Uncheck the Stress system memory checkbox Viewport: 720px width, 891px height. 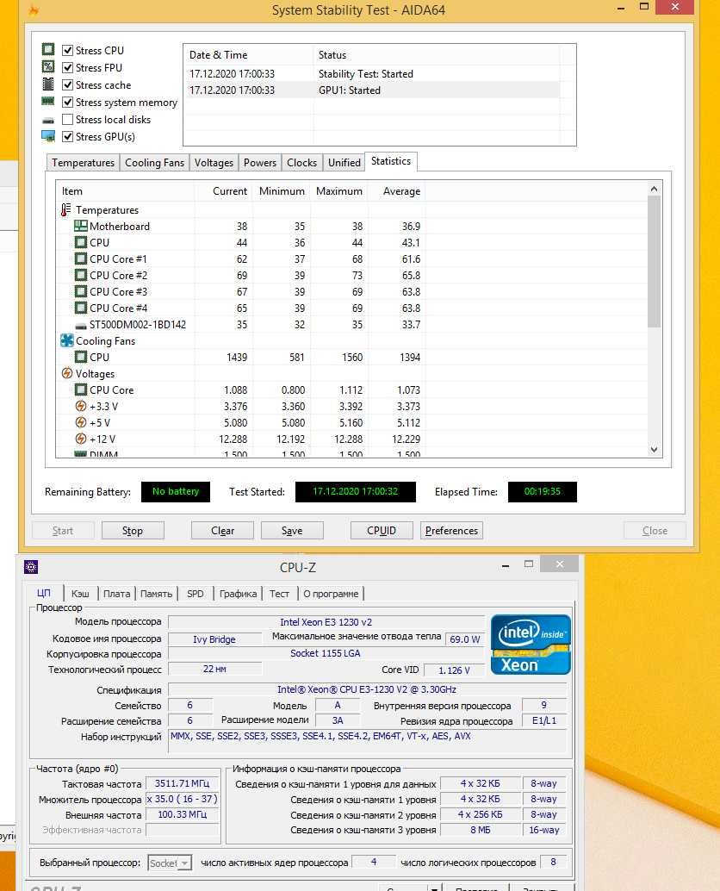(x=67, y=103)
